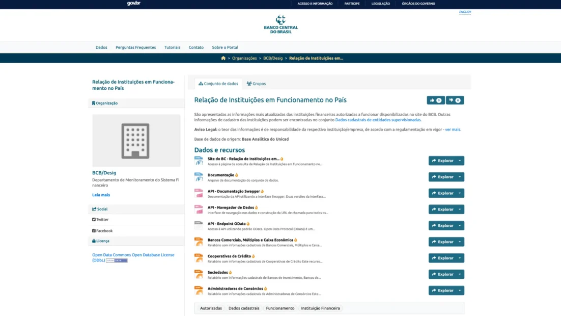This screenshot has height=316, width=561.
Task: Open Perguntas Frequentes menu item
Action: point(135,47)
